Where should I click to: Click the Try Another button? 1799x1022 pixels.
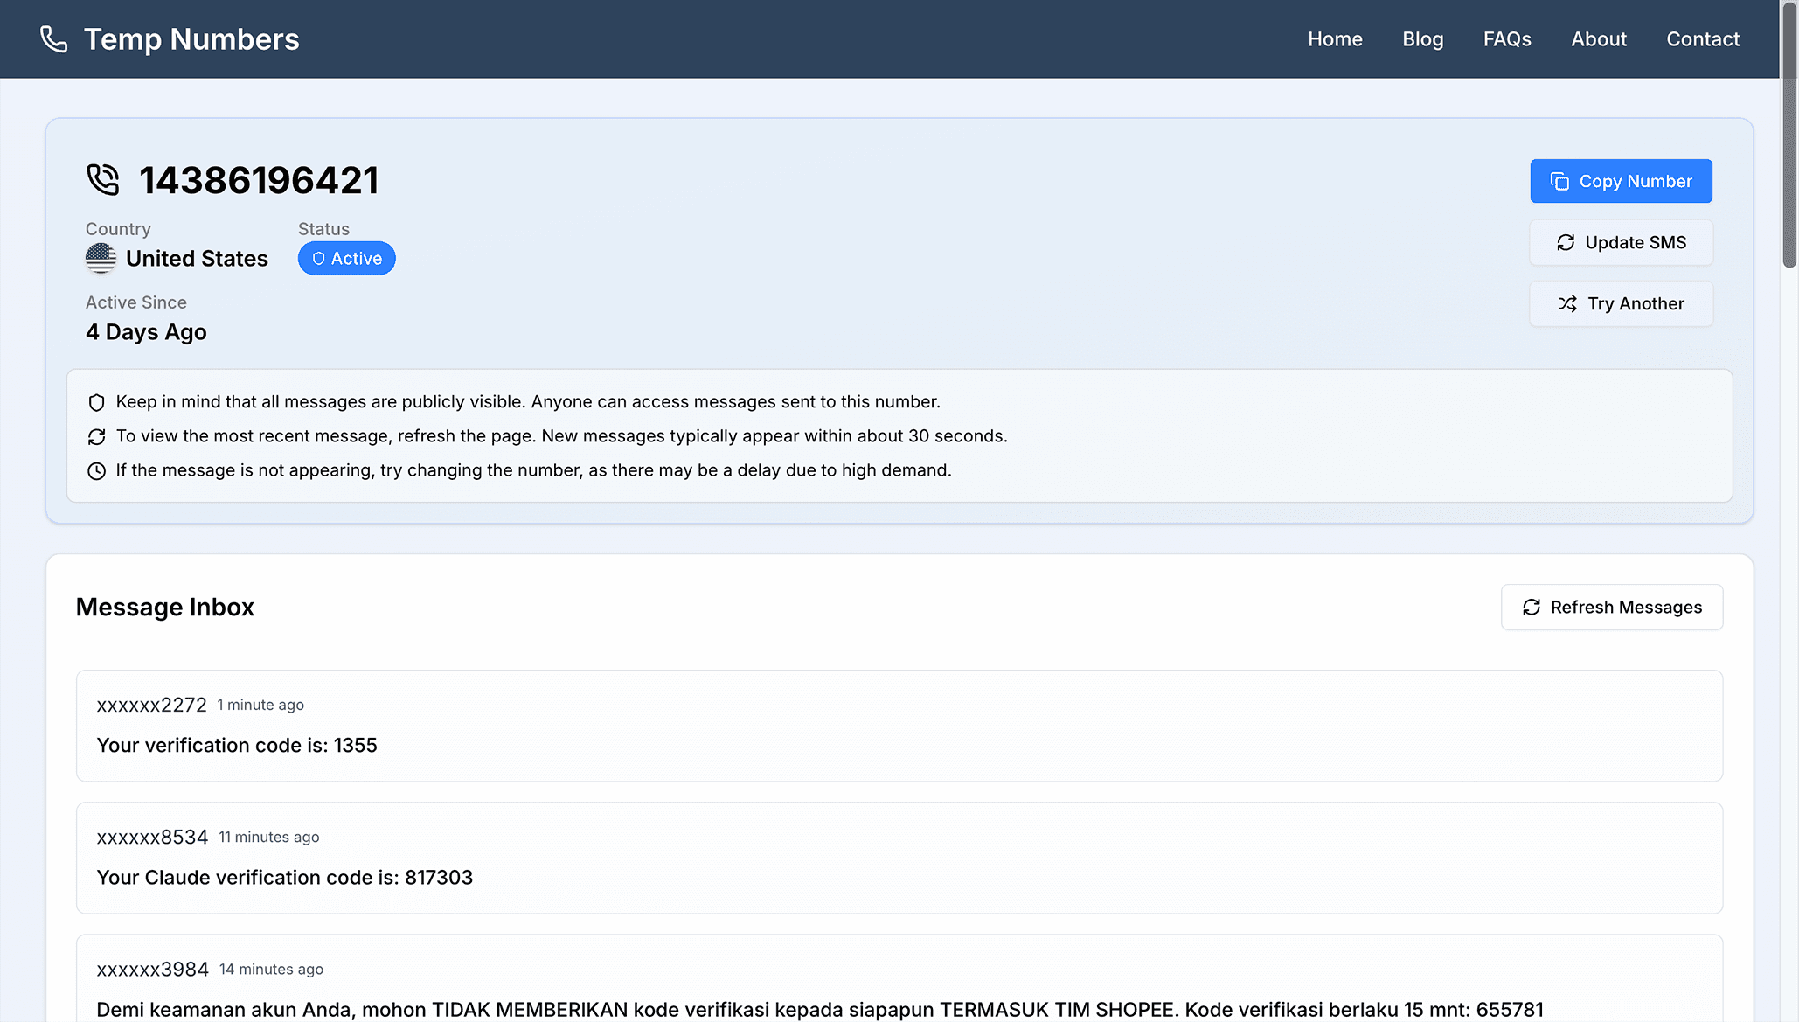pyautogui.click(x=1621, y=303)
